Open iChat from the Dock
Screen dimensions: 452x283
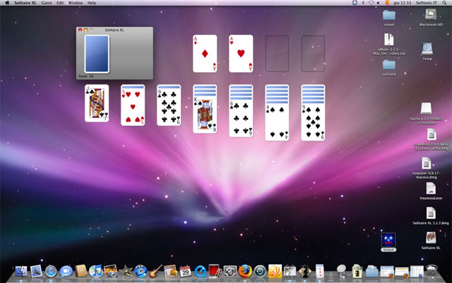point(66,271)
